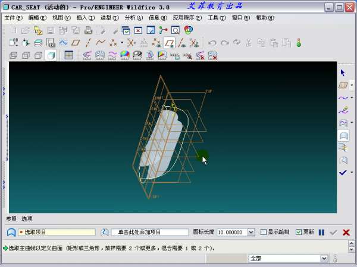
Task: Open the 帮助(H) menu
Action: pos(265,18)
